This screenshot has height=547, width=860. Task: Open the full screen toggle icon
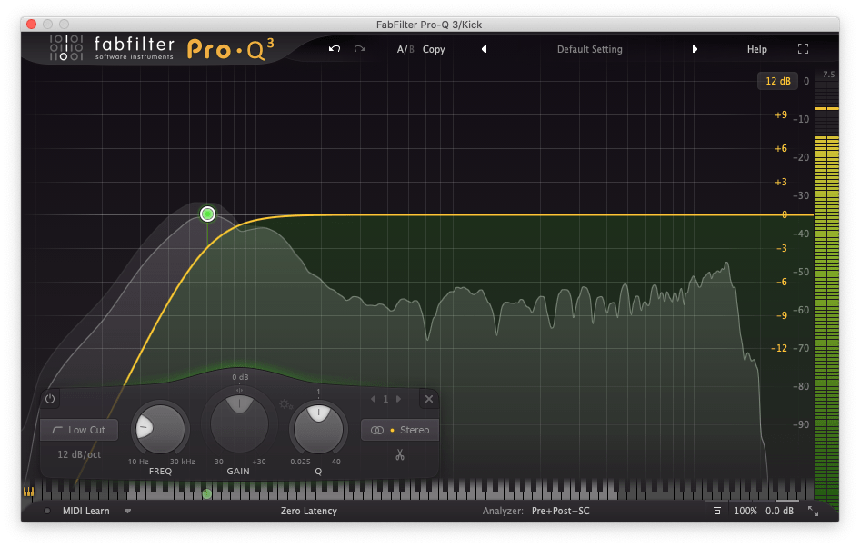pyautogui.click(x=804, y=49)
